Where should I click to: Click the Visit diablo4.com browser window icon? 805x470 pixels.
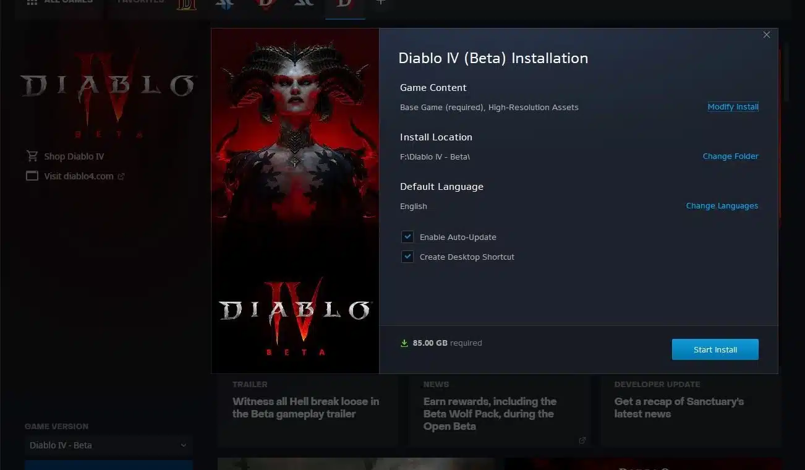click(32, 176)
